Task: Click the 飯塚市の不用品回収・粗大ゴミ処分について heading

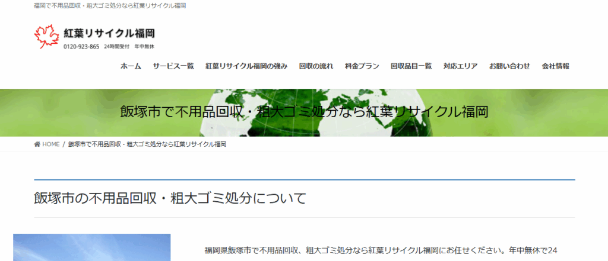Action: [x=170, y=198]
